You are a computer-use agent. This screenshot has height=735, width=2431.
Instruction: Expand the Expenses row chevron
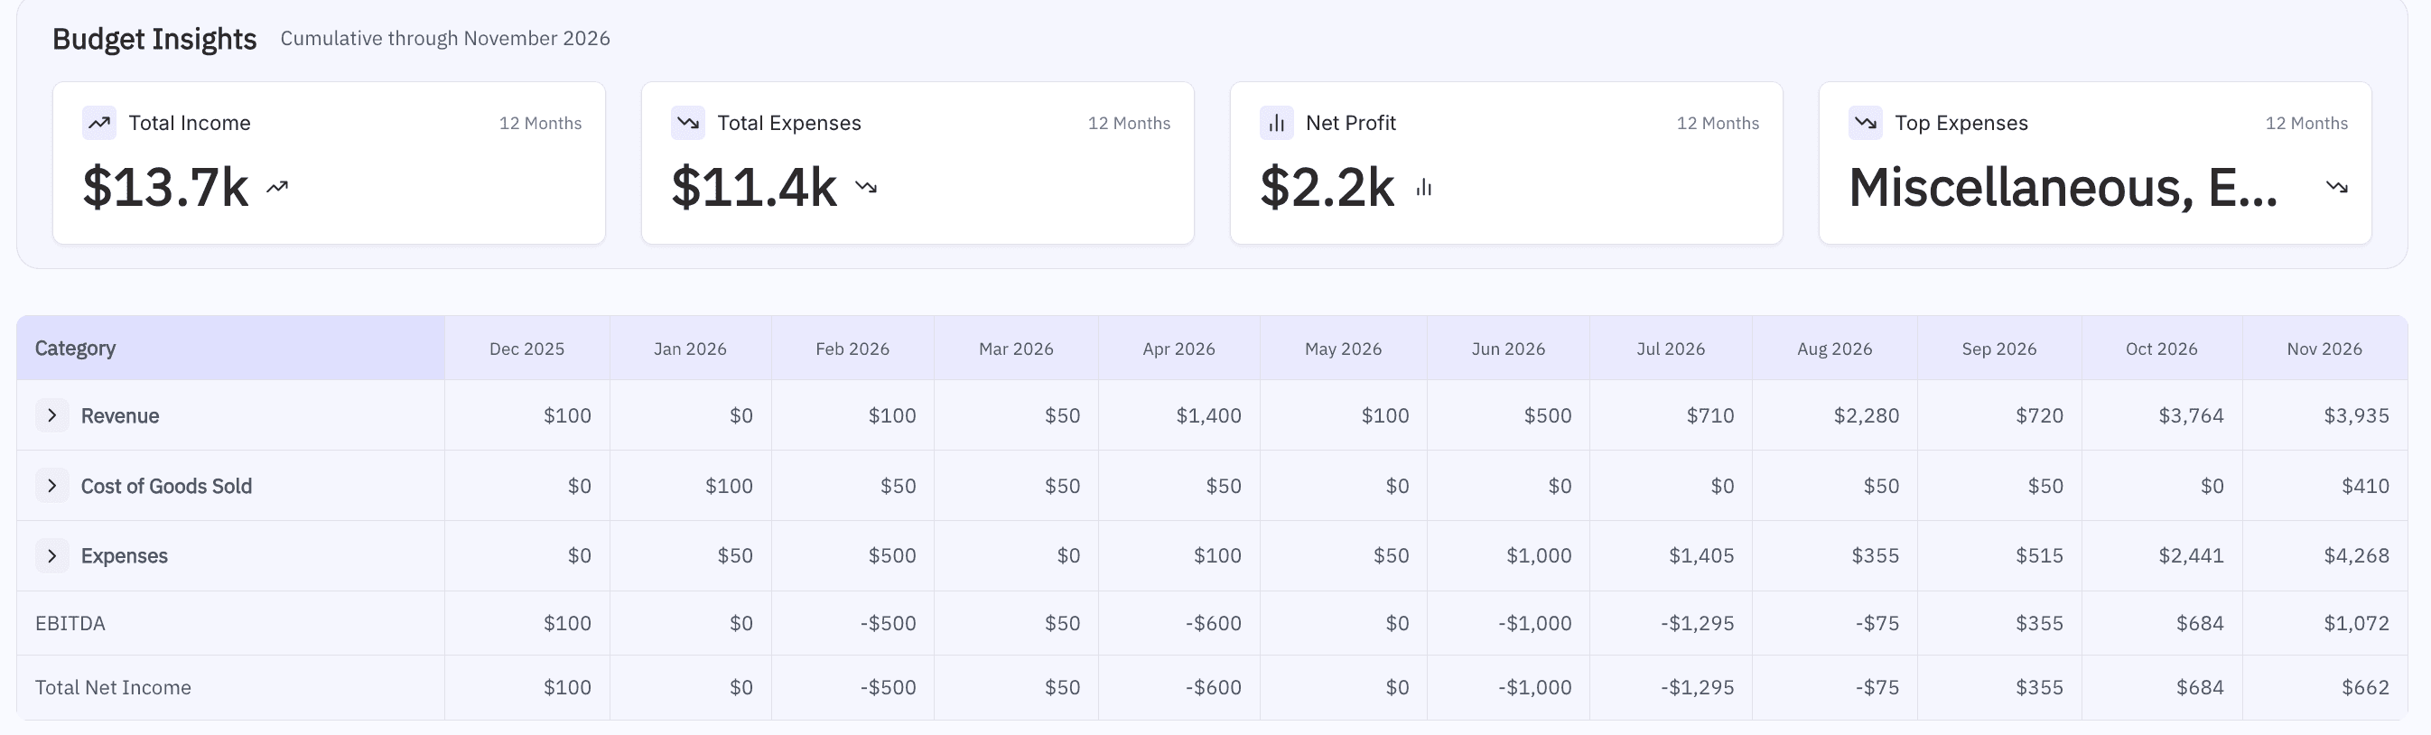[51, 555]
